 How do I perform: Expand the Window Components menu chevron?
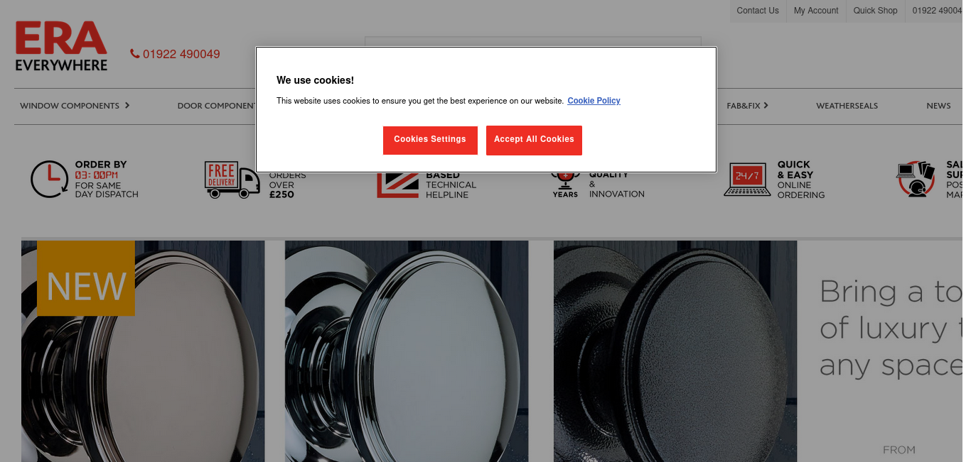[127, 106]
